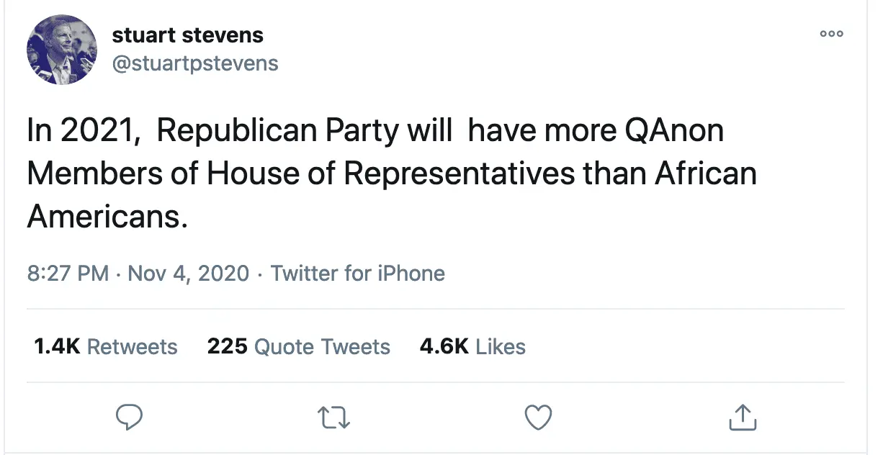Click the reply speech bubble icon

point(129,417)
